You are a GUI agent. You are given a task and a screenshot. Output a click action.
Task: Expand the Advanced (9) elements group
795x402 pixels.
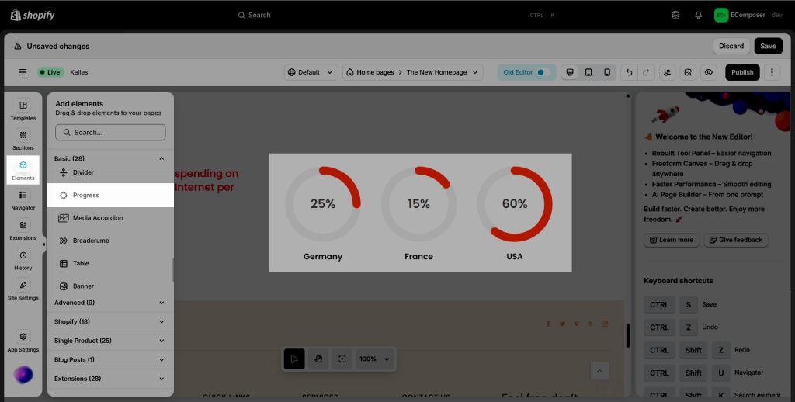[109, 303]
